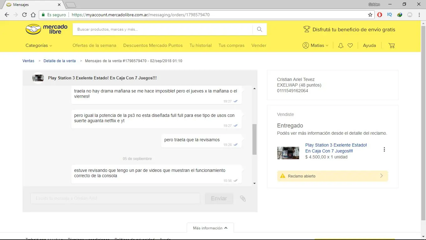426x240 pixels.
Task: Click the 05 de septiembre date separator
Action: (137, 159)
